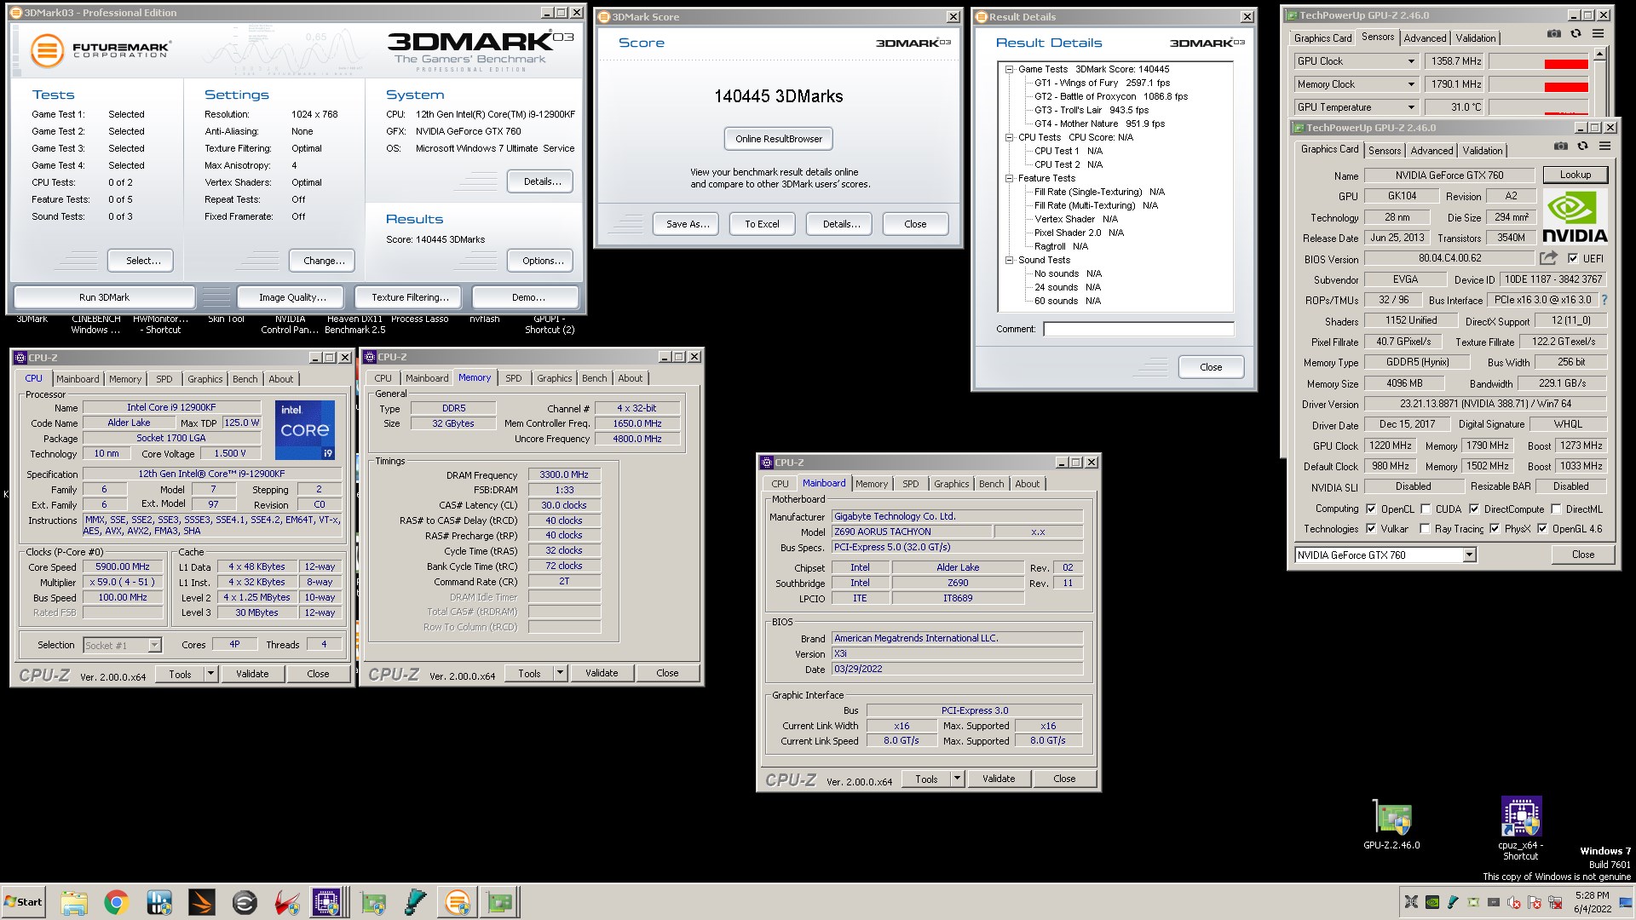Click the camera icon in the GPU-Z Sensors window

pos(1554,34)
